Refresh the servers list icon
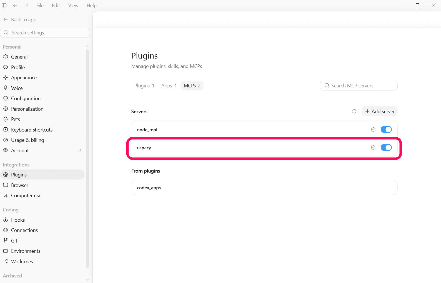The width and height of the screenshot is (441, 283). [x=354, y=111]
